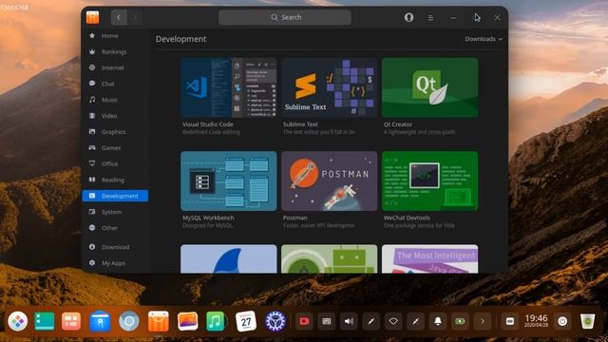The height and width of the screenshot is (342, 608).
Task: Open the Calendar dock icon showing 27
Action: (246, 321)
